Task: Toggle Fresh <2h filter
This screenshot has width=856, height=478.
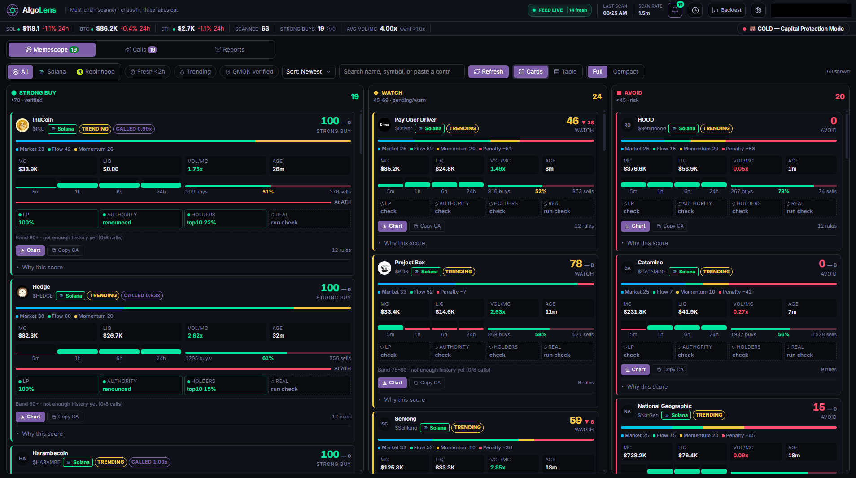Action: [148, 72]
